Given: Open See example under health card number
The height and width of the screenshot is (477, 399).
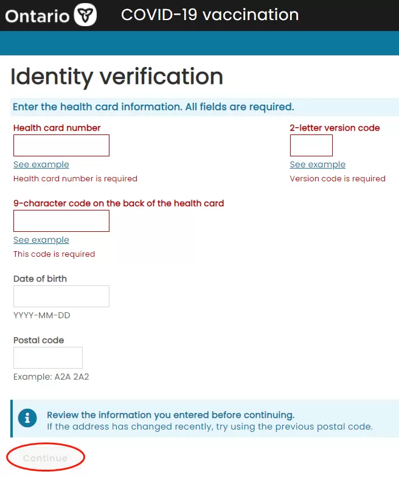Looking at the screenshot, I should coord(41,164).
